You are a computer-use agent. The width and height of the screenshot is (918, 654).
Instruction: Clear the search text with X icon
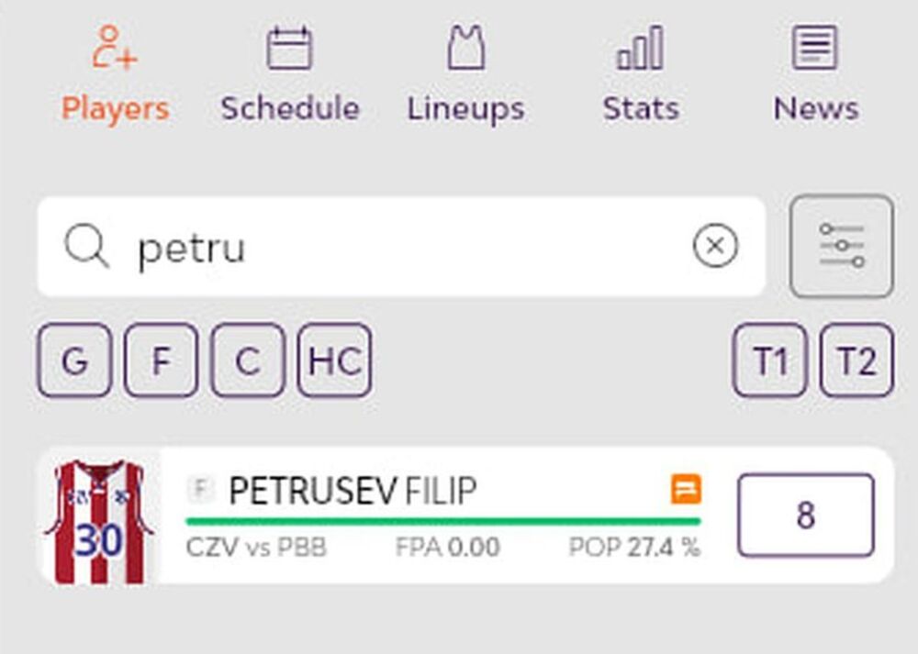coord(715,247)
